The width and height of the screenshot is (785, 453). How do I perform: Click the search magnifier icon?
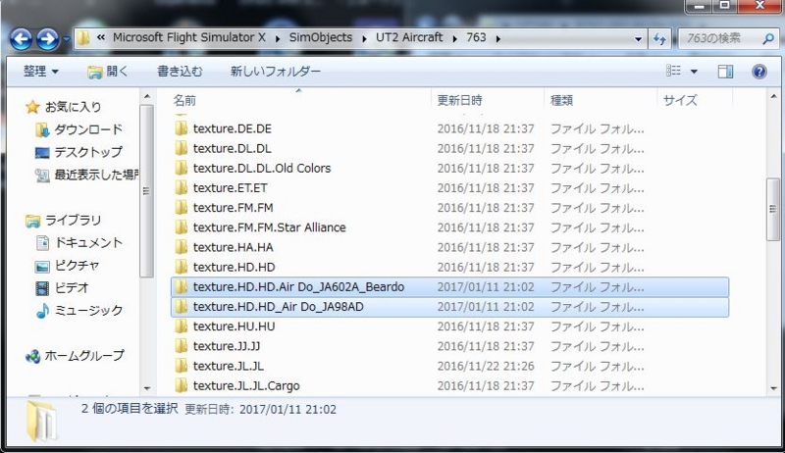(x=768, y=38)
